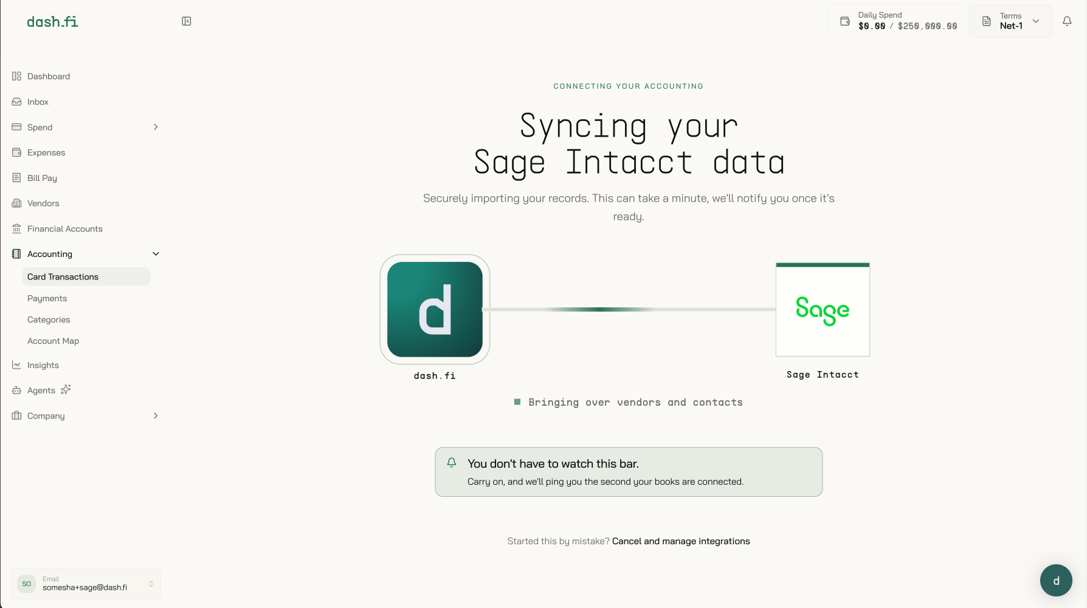Click the Daily Spend amount display

[x=908, y=26]
